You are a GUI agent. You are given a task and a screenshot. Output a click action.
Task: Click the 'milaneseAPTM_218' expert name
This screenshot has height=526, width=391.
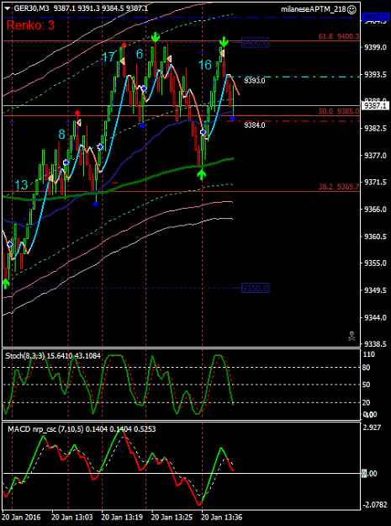[313, 9]
